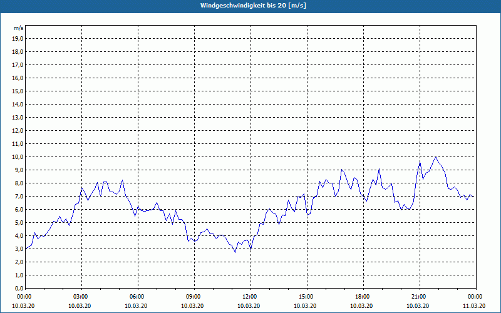501x313 pixels.
Task: Click the '03:00' x-axis time label
Action: coord(81,297)
